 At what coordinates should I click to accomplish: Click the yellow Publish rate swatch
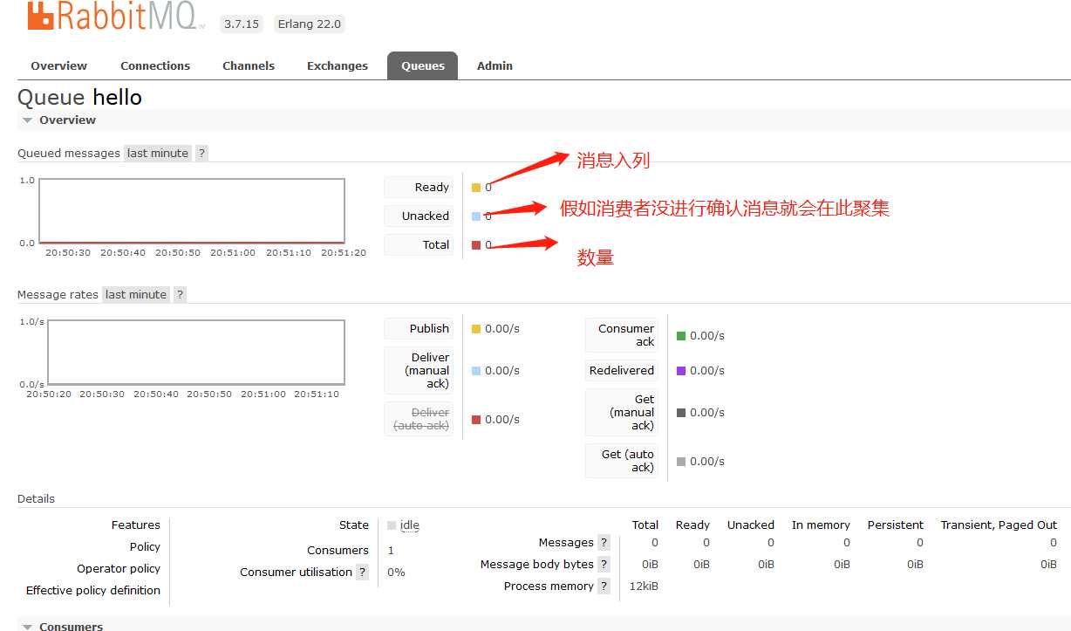(x=476, y=328)
